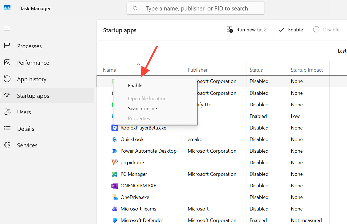
Task: Click the App history clock icon
Action: pos(7,79)
